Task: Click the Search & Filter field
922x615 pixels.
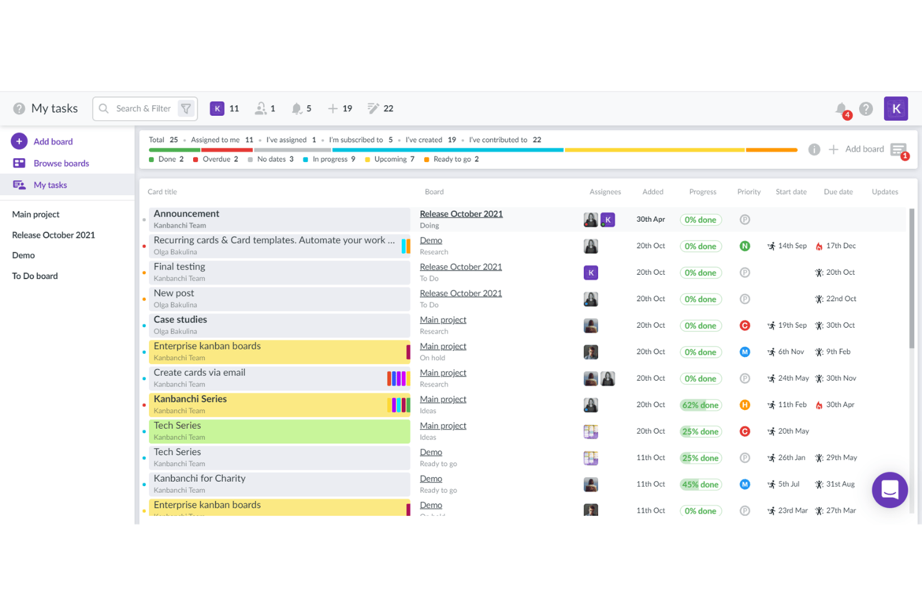Action: coord(143,108)
